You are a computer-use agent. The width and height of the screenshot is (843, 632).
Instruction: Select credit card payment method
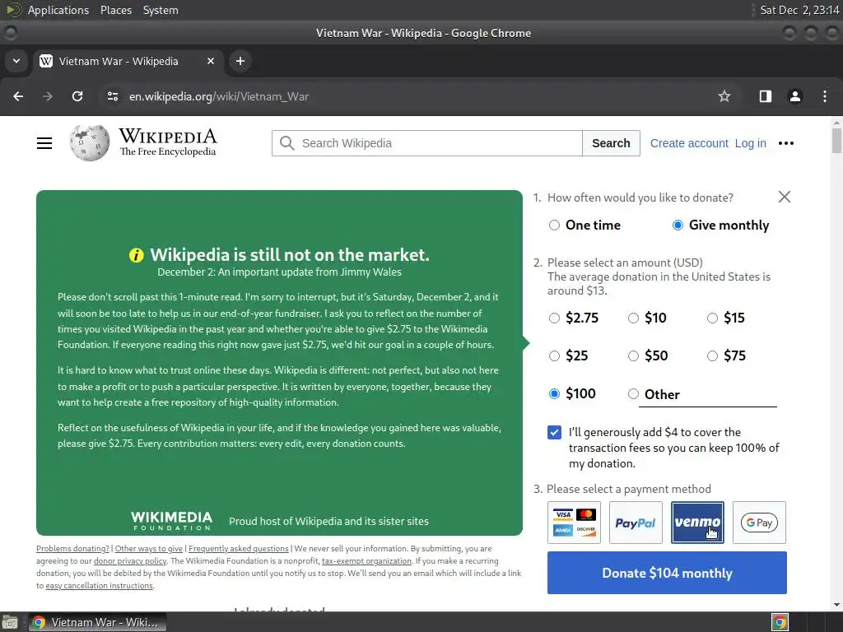[x=574, y=523]
